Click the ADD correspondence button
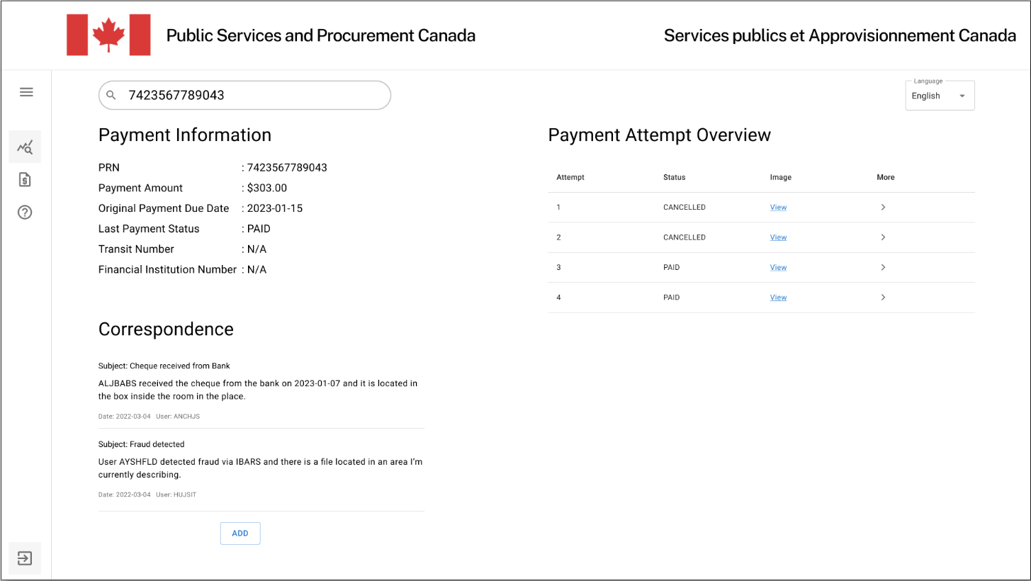1031x581 pixels. tap(240, 534)
